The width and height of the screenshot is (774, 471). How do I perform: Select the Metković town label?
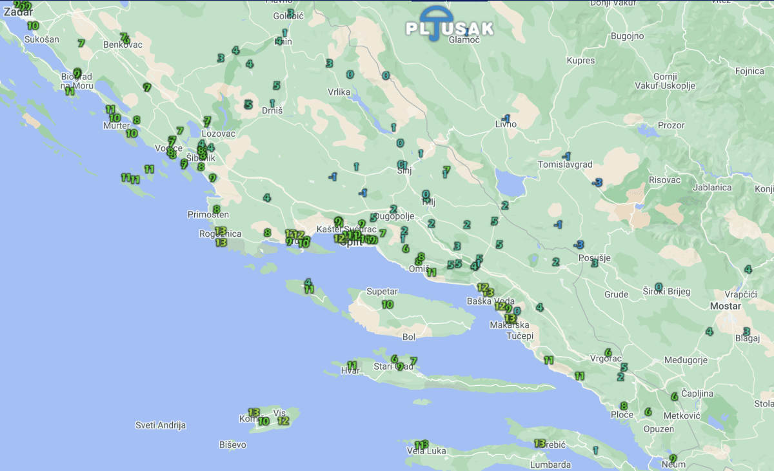coord(682,416)
